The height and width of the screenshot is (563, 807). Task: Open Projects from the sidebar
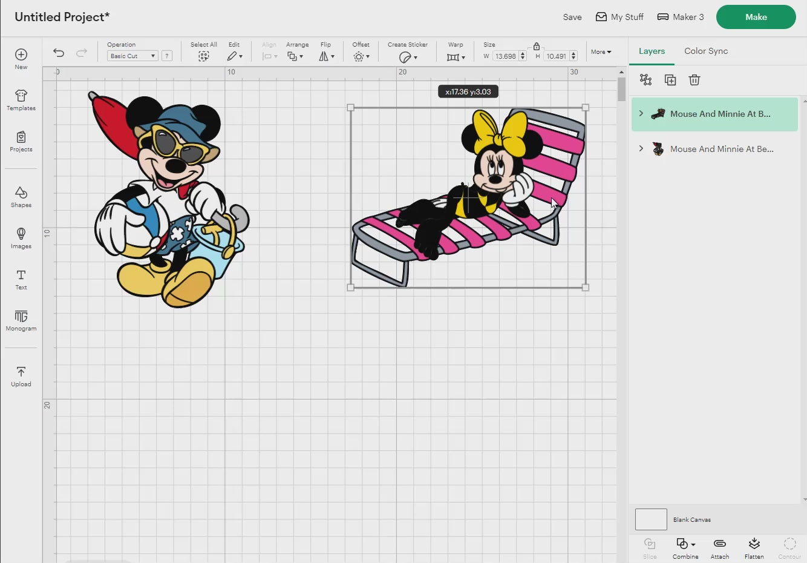coord(21,141)
